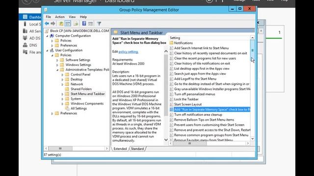Click the settings list vertical scrollbar thumb
This screenshot has width=314, height=176.
[x=252, y=50]
